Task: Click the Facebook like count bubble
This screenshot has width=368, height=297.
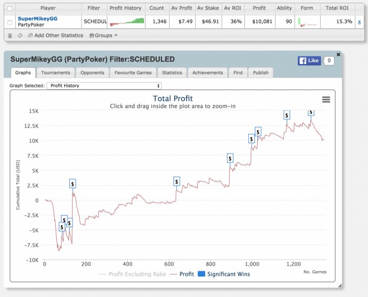Action: pyautogui.click(x=329, y=61)
